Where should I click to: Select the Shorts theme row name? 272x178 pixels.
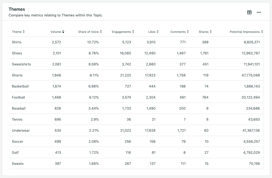point(17,75)
